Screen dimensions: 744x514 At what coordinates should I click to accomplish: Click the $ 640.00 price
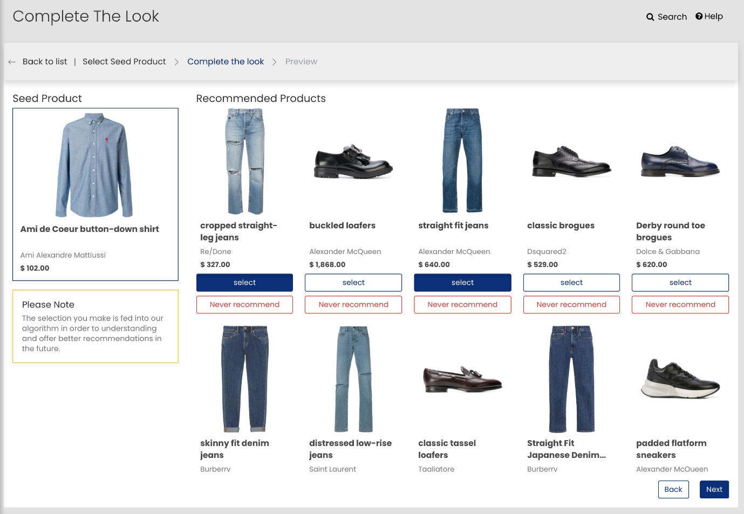pos(434,265)
